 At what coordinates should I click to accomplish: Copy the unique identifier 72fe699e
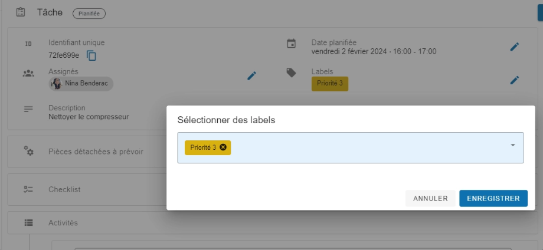pos(91,55)
